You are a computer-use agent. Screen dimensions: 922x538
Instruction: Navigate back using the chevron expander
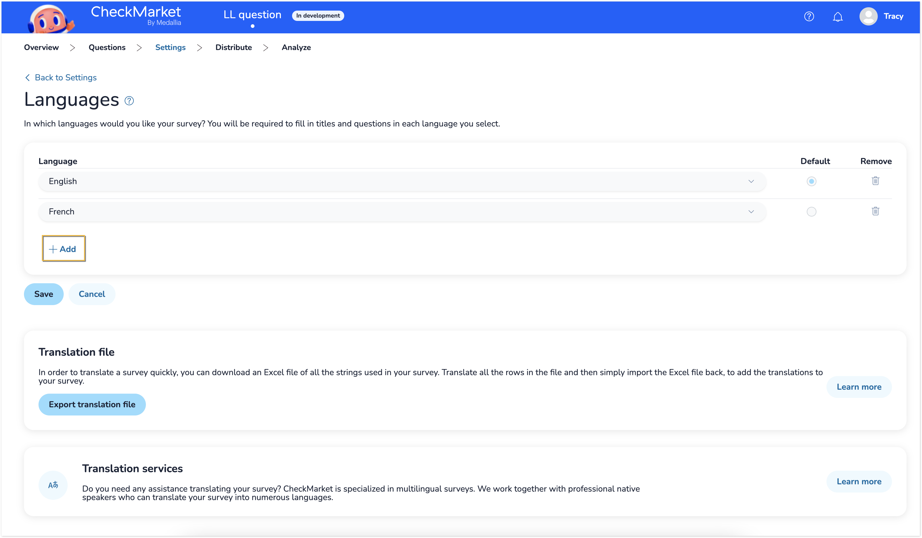click(x=27, y=78)
